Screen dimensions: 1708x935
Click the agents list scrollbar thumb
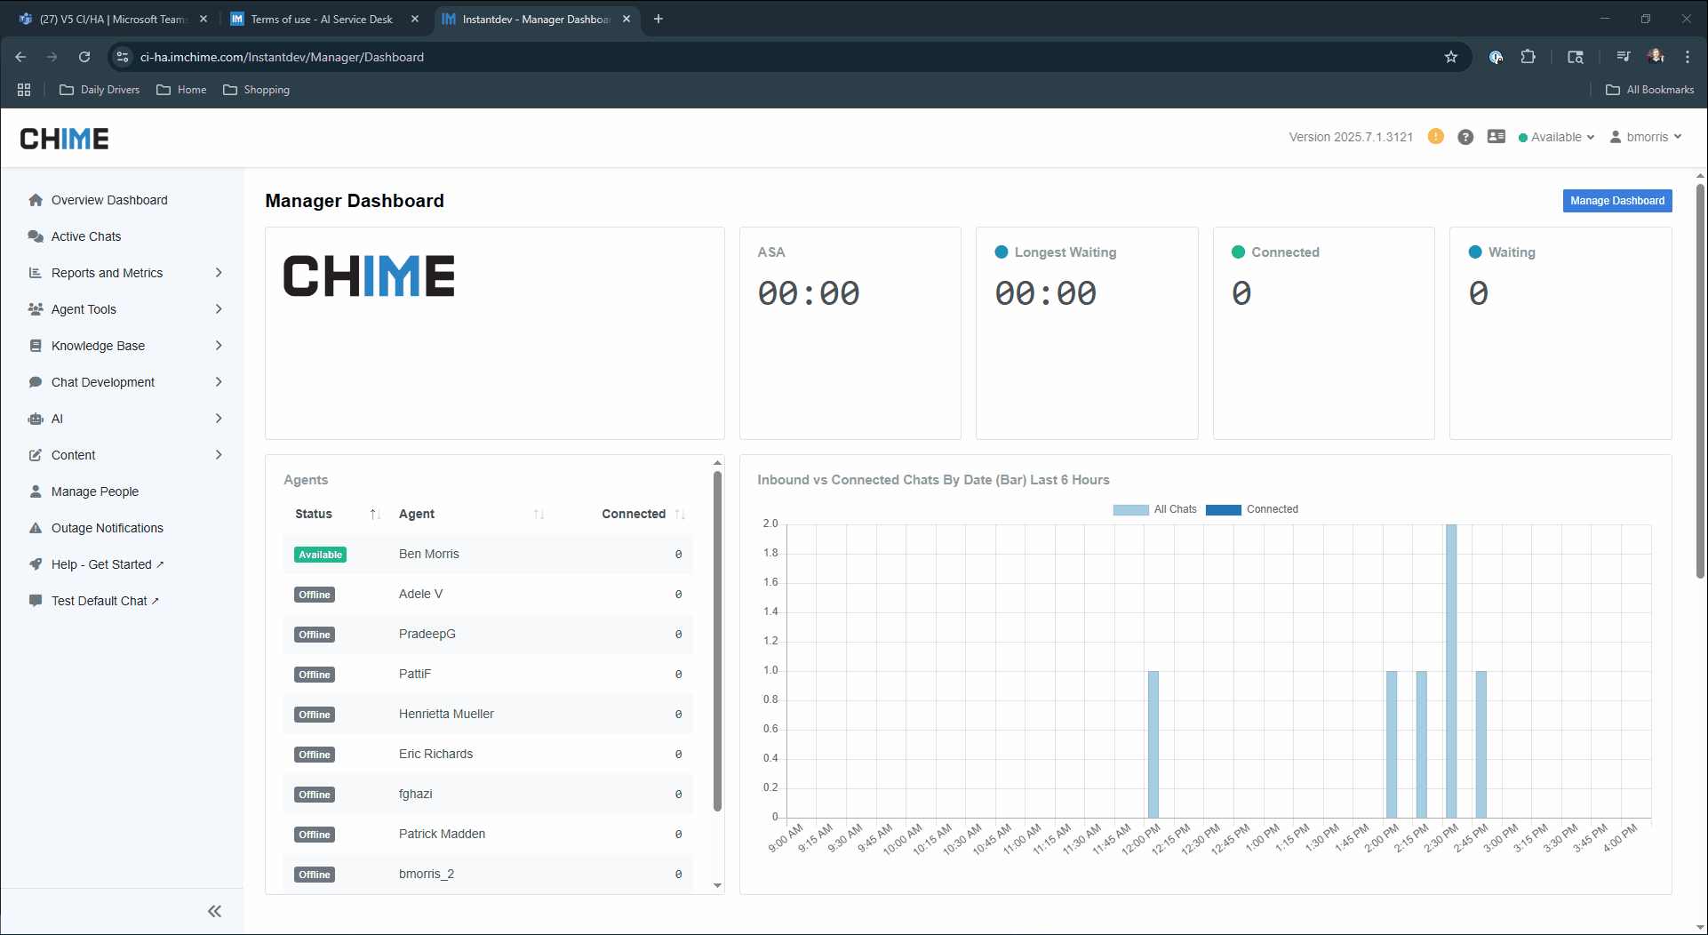(x=717, y=640)
